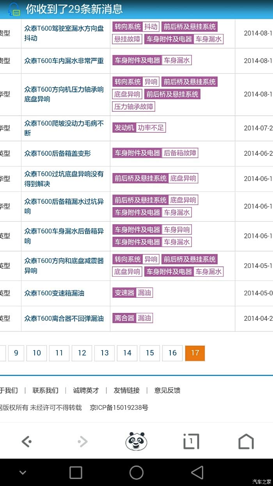The height and width of the screenshot is (486, 273).
Task: Click ICP number 京ICP备15019238号
Action: (x=119, y=407)
